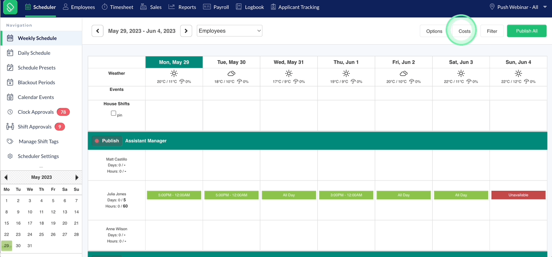
Task: Click the Assistant Manager section title
Action: point(146,141)
